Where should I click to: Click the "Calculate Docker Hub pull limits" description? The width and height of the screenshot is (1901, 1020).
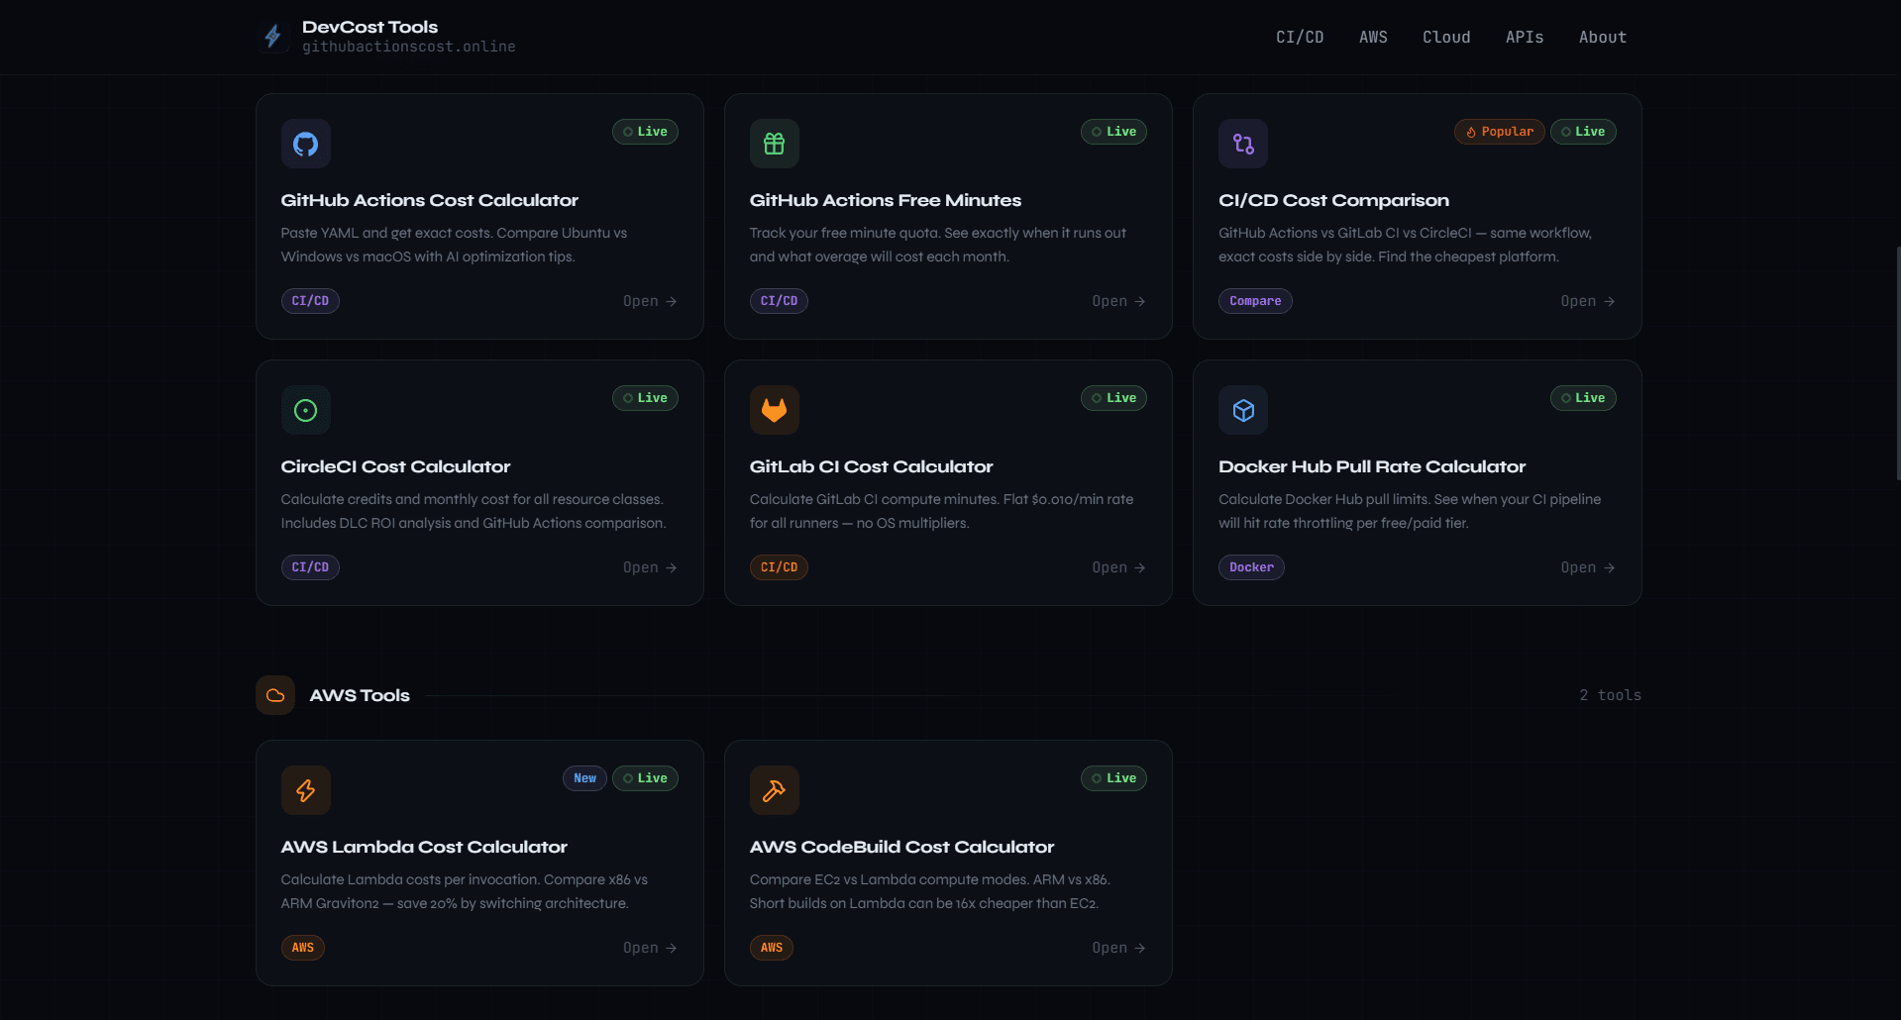[1410, 511]
